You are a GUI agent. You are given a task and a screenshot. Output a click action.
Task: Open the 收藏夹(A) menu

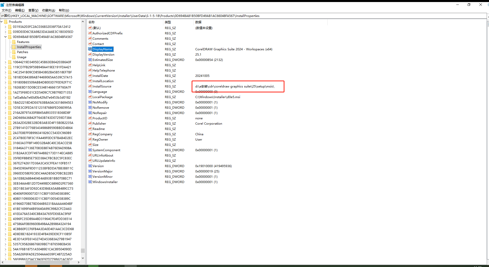(48, 10)
